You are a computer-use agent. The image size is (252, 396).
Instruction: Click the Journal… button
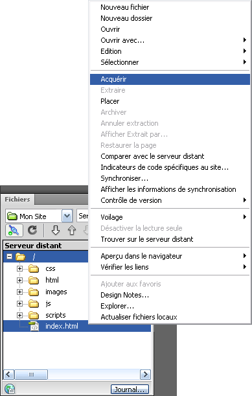[x=130, y=389]
